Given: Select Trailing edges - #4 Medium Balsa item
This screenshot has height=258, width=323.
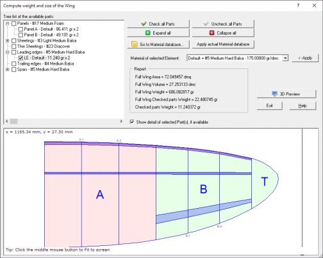Looking at the screenshot, I should (x=46, y=63).
